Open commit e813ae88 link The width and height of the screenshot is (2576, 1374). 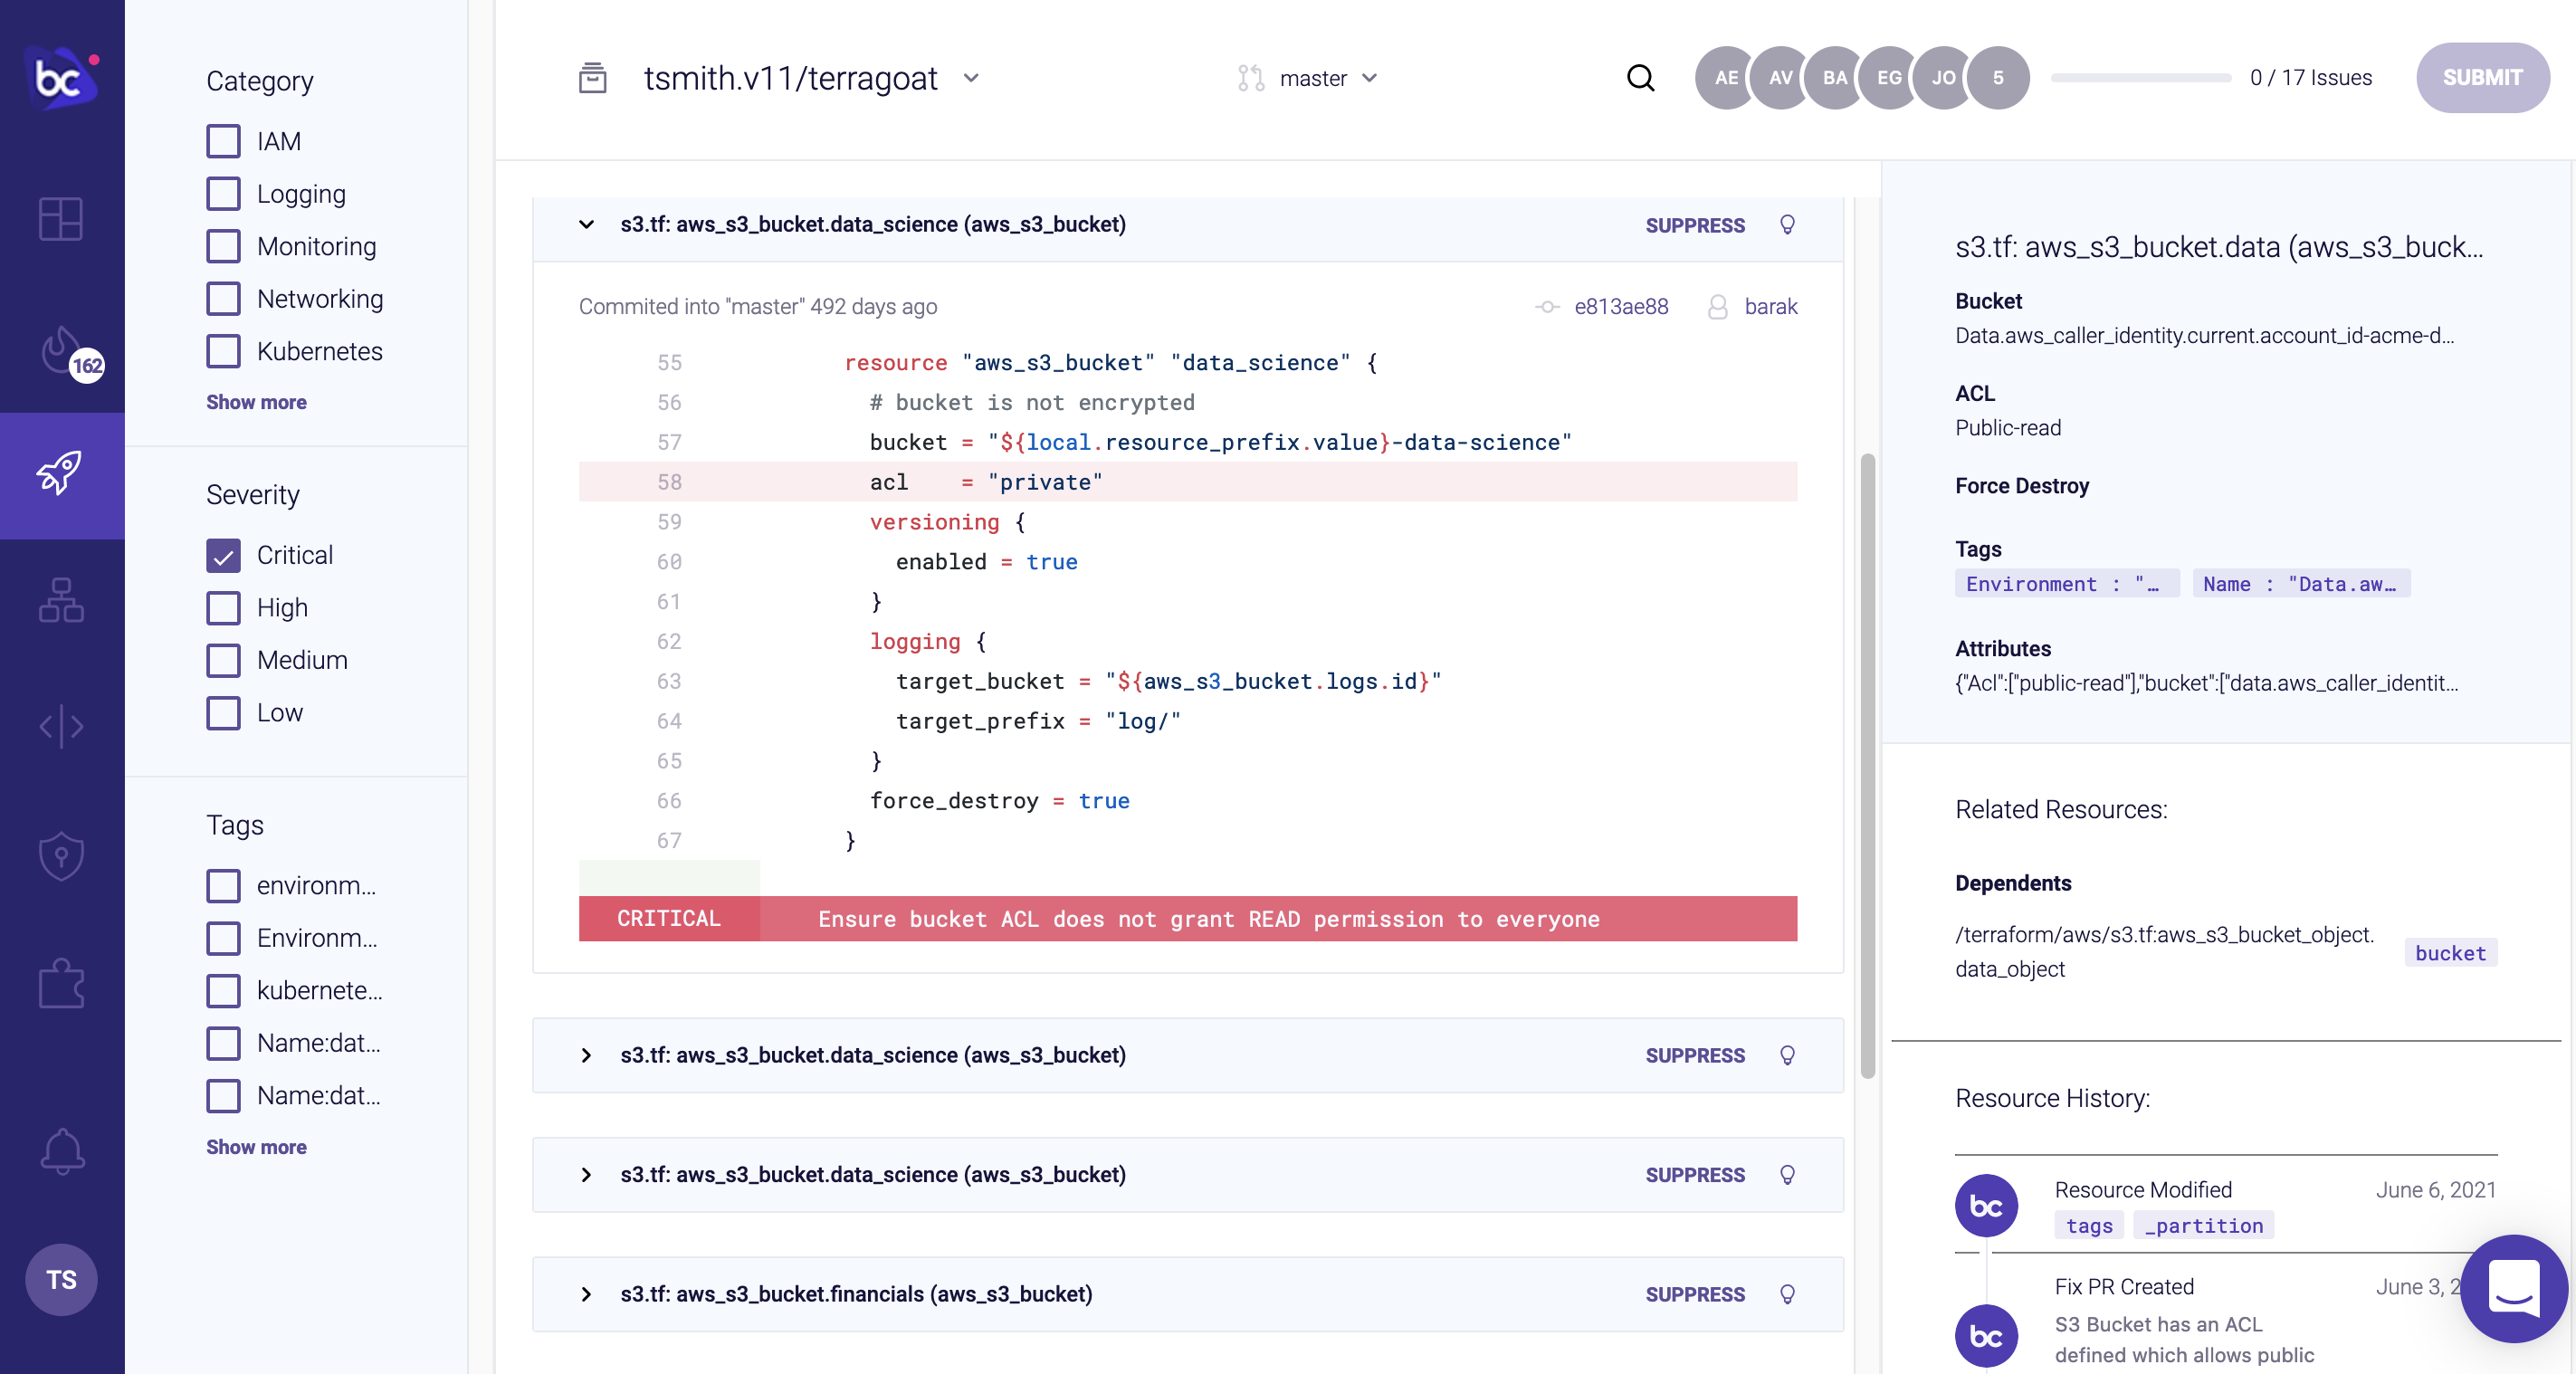(1620, 307)
